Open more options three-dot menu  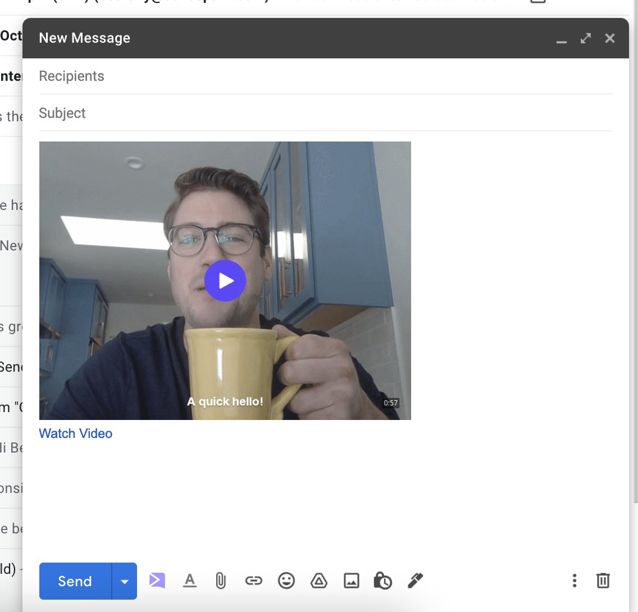[575, 581]
